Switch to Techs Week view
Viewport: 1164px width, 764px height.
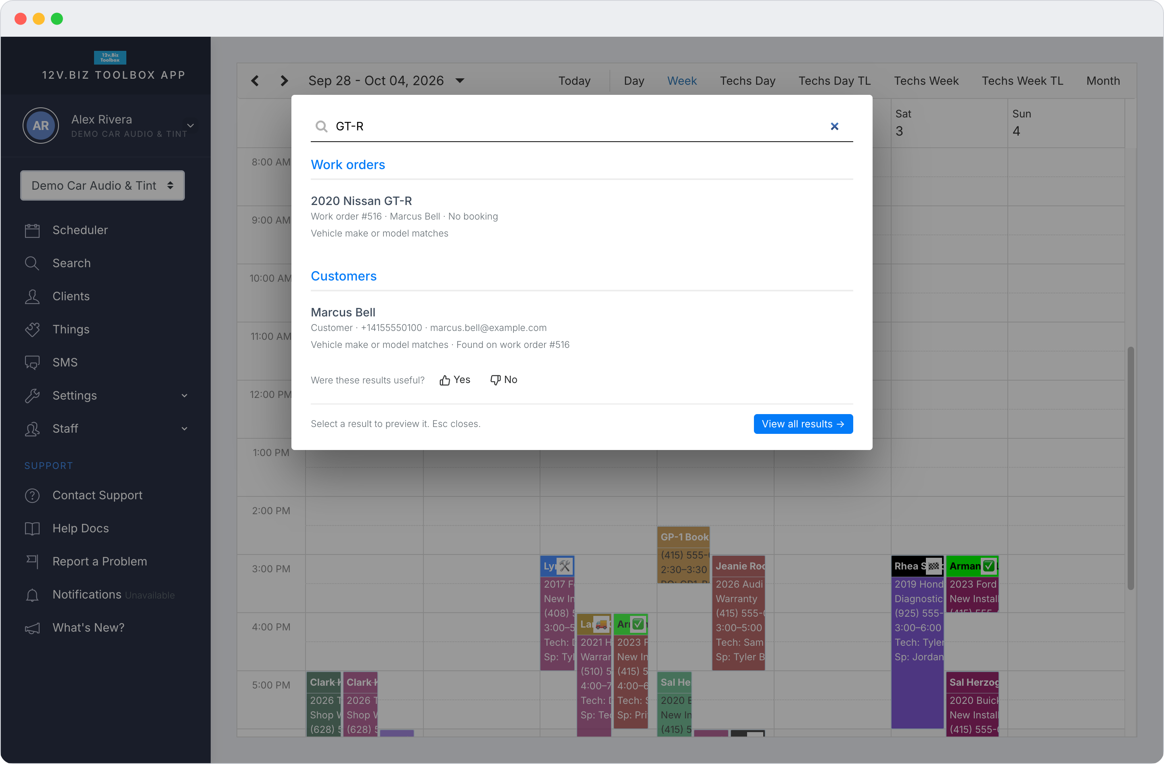coord(926,81)
